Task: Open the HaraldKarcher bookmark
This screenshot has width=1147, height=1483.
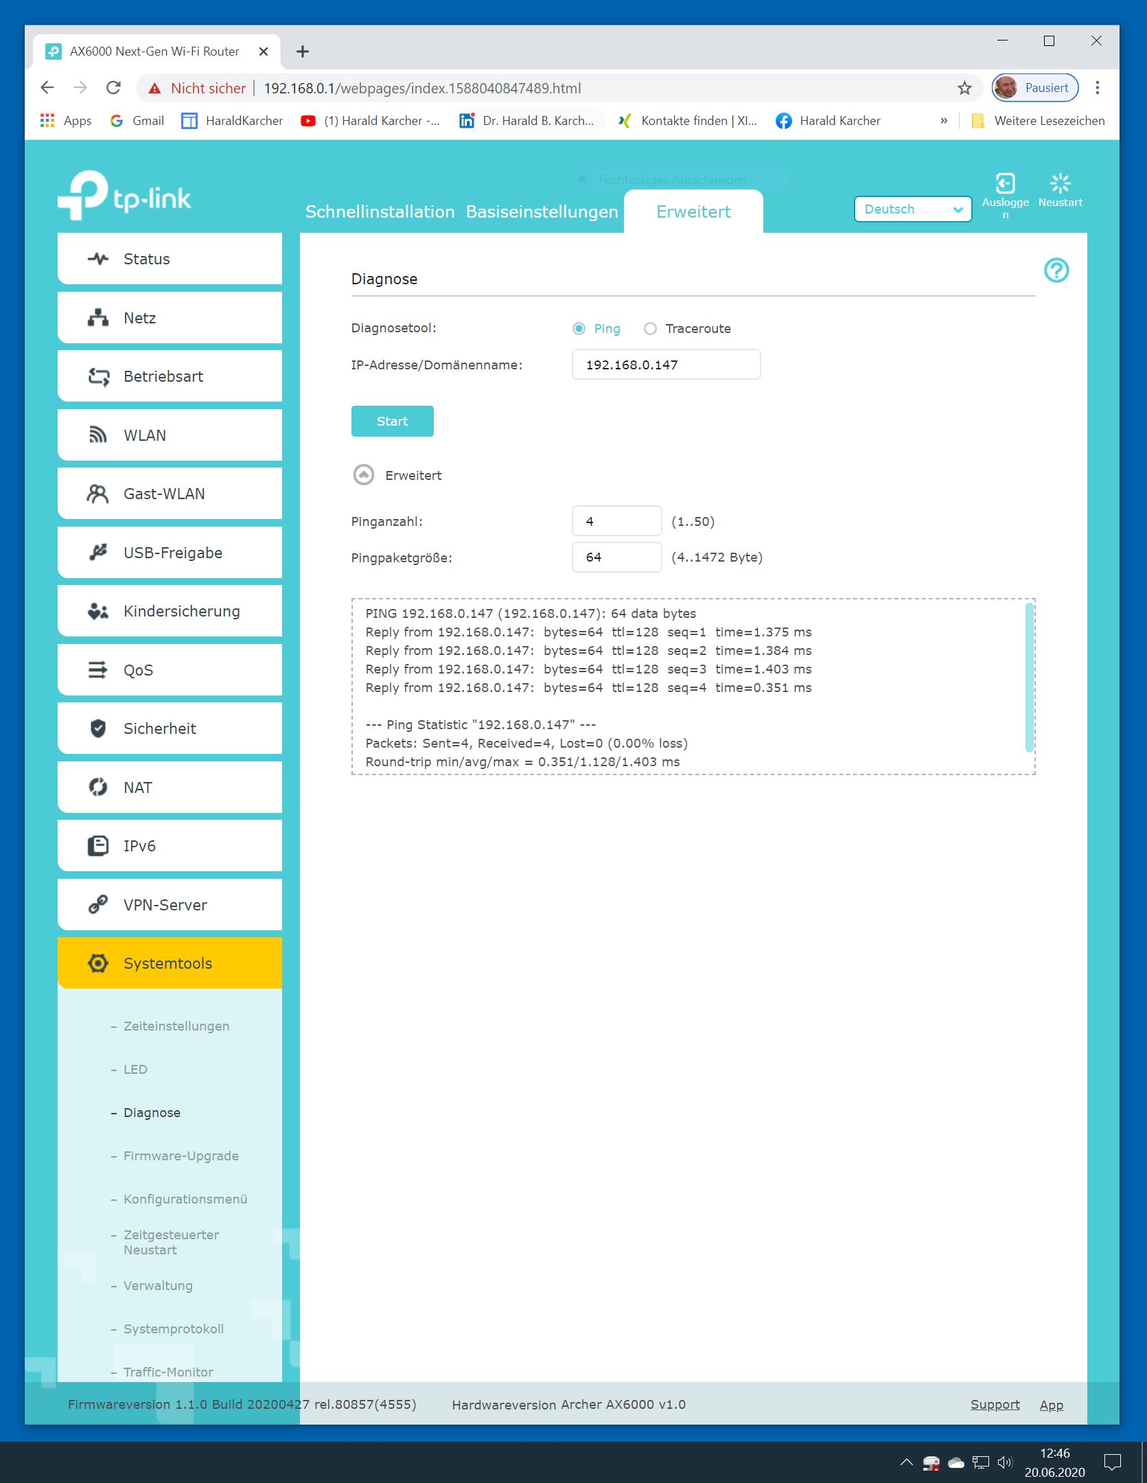Action: (232, 121)
